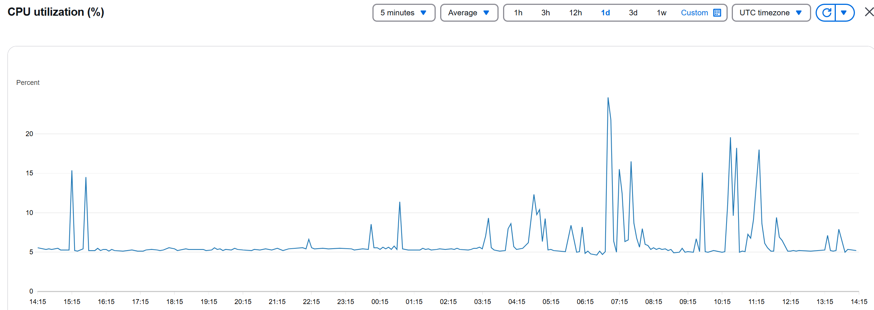Click the spike before 01:15 on graph

click(400, 202)
